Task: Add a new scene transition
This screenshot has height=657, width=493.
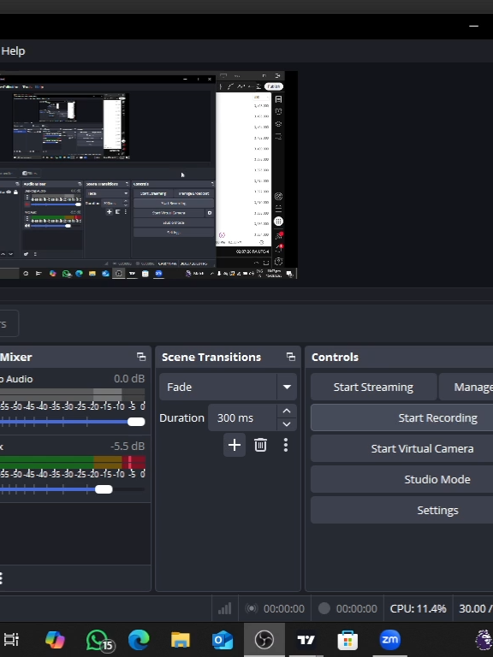Action: [235, 445]
